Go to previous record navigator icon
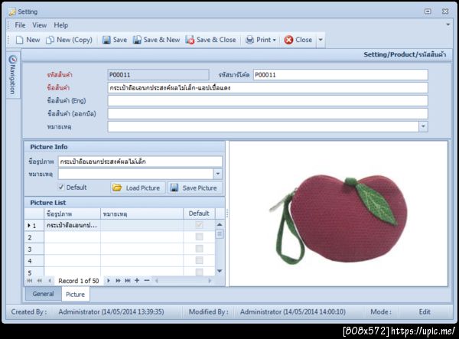The height and width of the screenshot is (339, 459). [x=50, y=281]
